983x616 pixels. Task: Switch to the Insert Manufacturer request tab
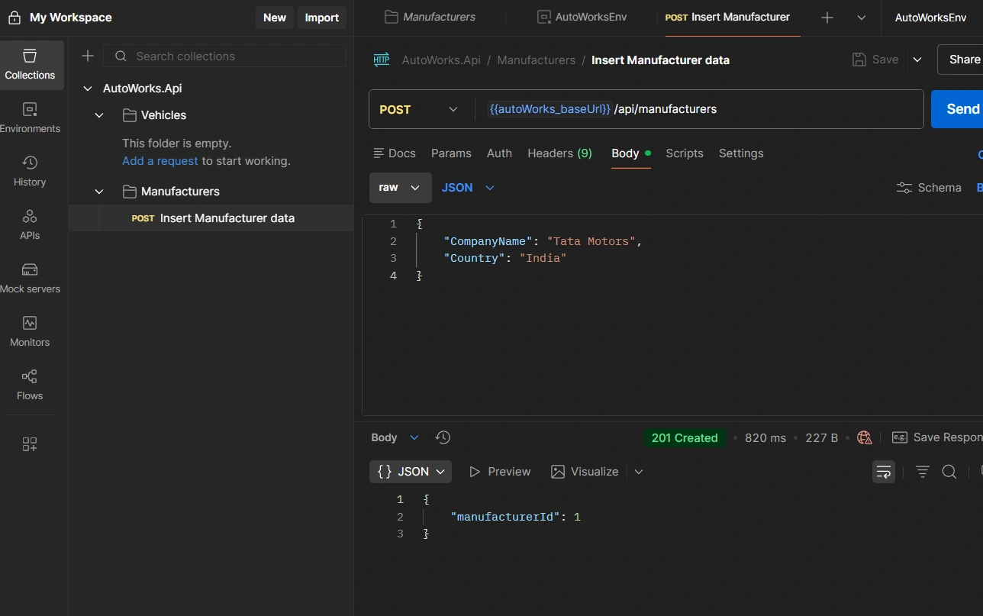(728, 17)
